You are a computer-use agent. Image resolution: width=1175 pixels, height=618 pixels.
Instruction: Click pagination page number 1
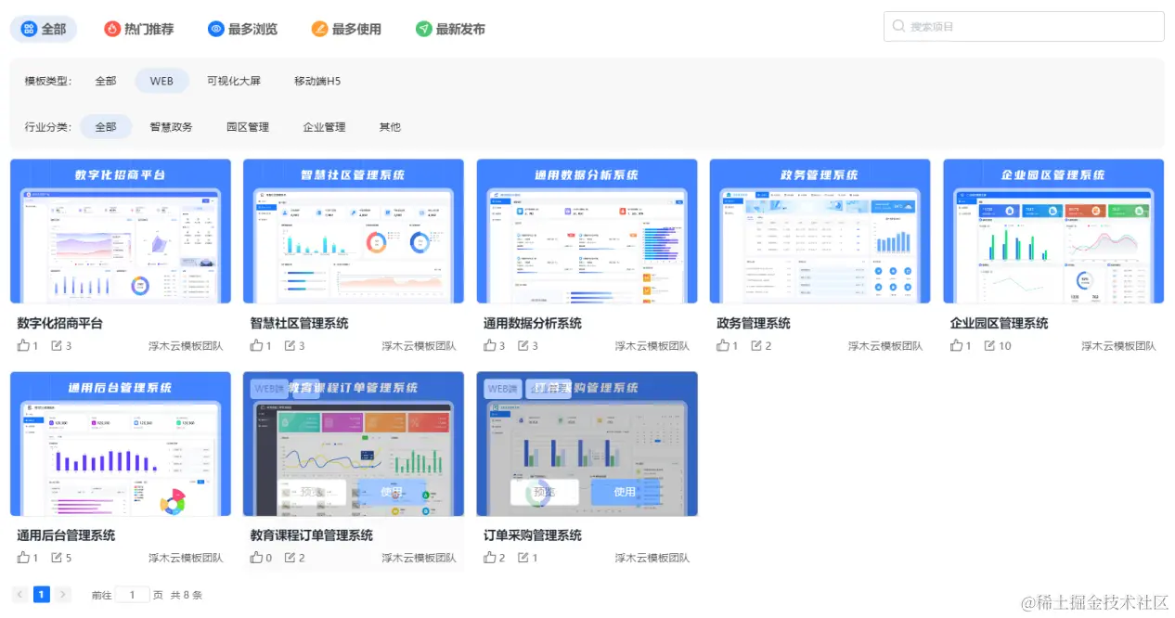(x=40, y=594)
